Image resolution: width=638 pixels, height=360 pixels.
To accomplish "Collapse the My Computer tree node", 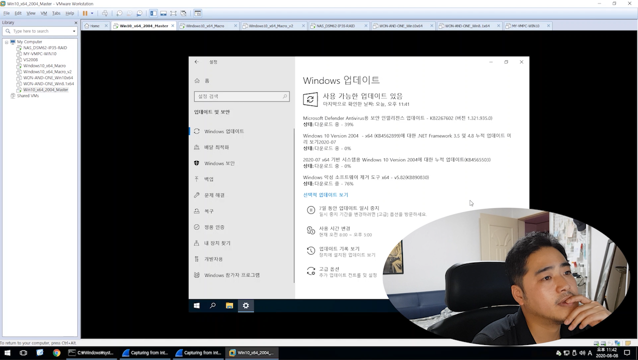I will [7, 42].
